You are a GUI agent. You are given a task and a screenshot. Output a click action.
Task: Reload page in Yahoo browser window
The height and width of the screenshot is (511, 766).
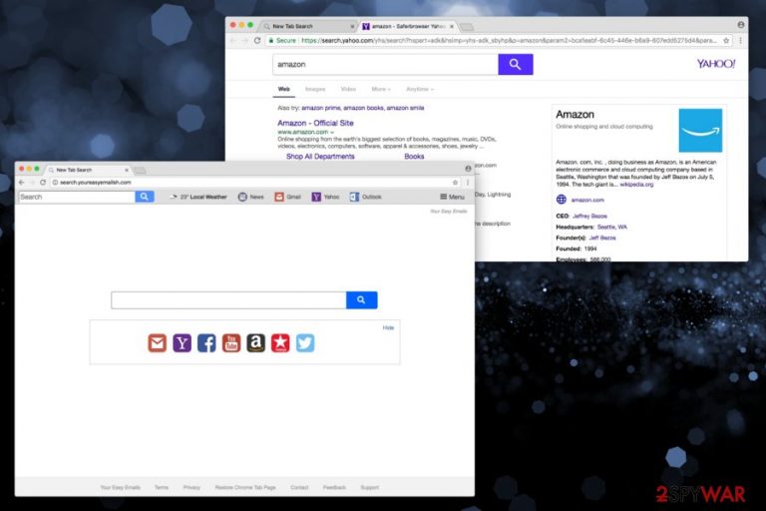tap(257, 40)
